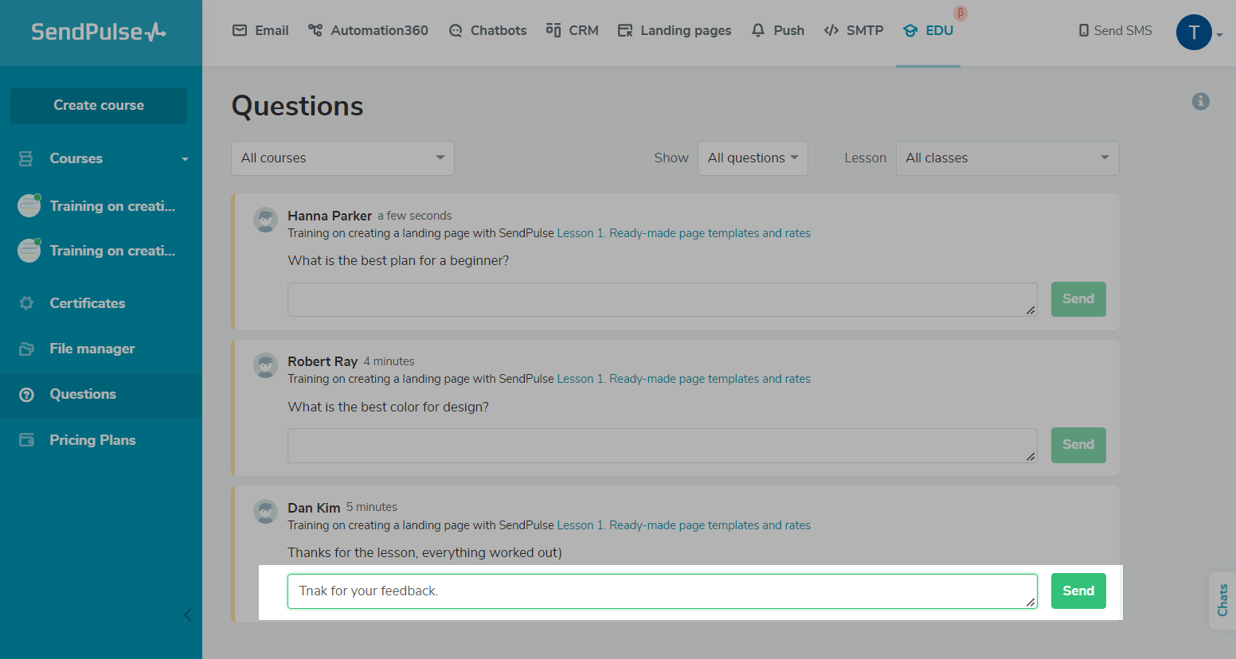The image size is (1236, 659).
Task: Focus the reply field under Hanna Parker
Action: click(x=661, y=299)
